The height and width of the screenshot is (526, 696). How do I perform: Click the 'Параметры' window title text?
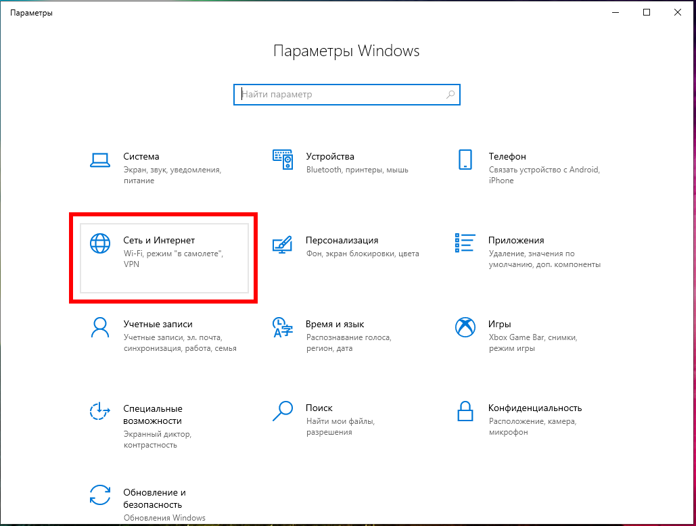tap(31, 13)
